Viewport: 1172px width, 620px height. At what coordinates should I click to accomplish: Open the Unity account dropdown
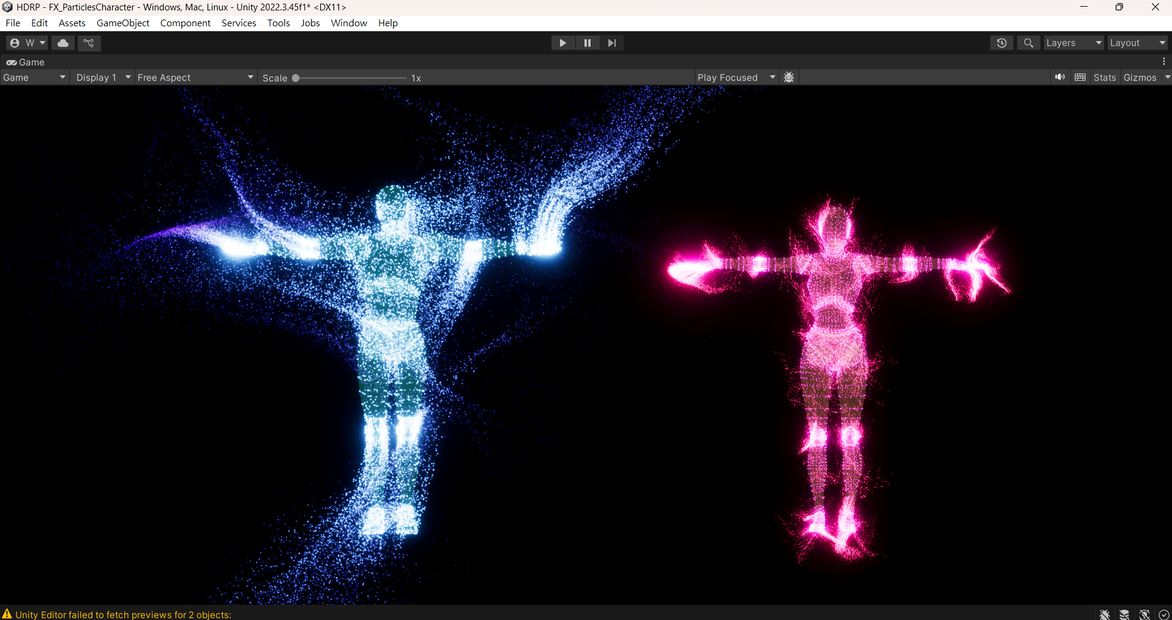(x=27, y=43)
